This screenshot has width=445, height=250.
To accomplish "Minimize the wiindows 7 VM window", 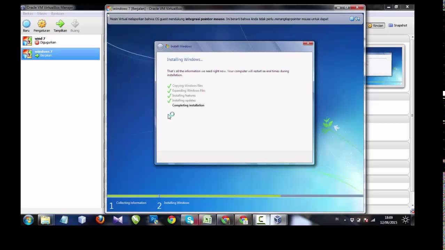I will click(338, 7).
